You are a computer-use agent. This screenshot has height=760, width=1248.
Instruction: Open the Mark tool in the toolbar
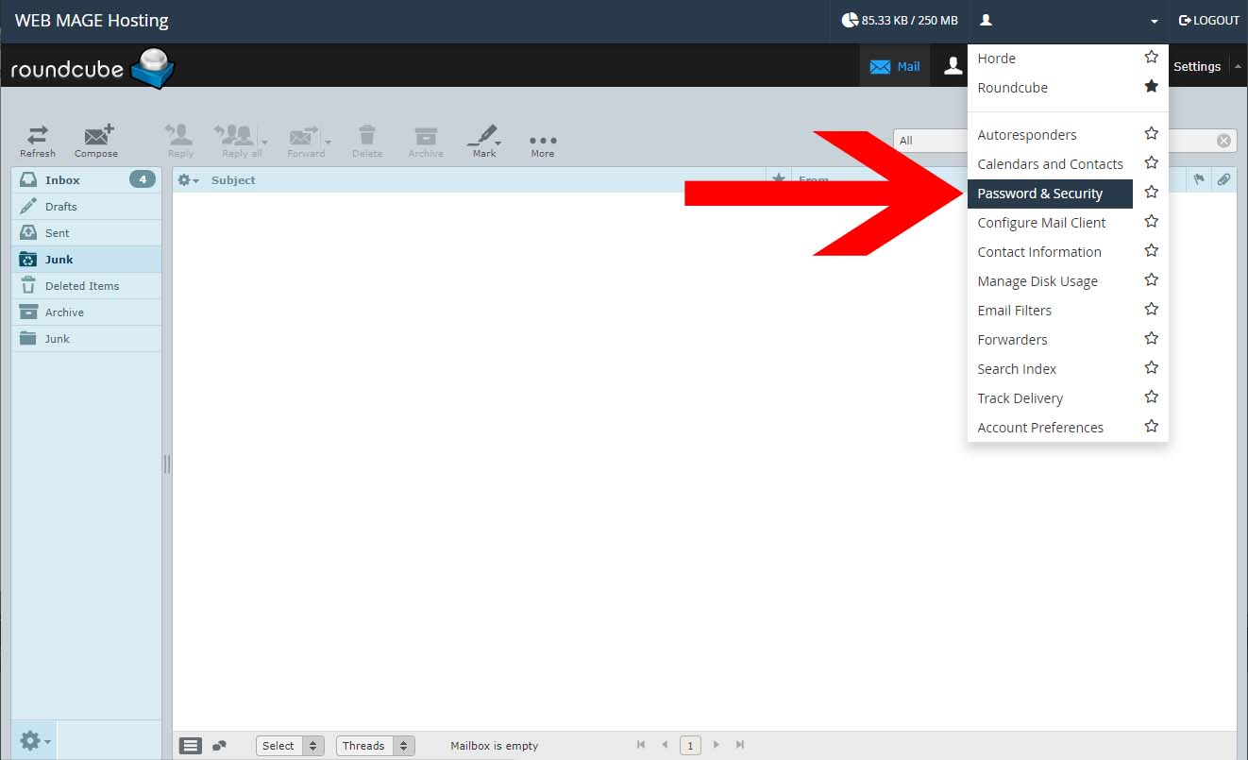click(483, 140)
